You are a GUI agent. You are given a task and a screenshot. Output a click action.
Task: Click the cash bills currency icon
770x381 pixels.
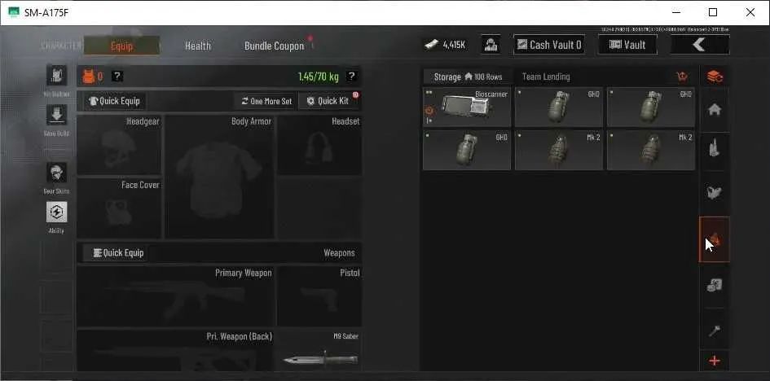click(431, 45)
